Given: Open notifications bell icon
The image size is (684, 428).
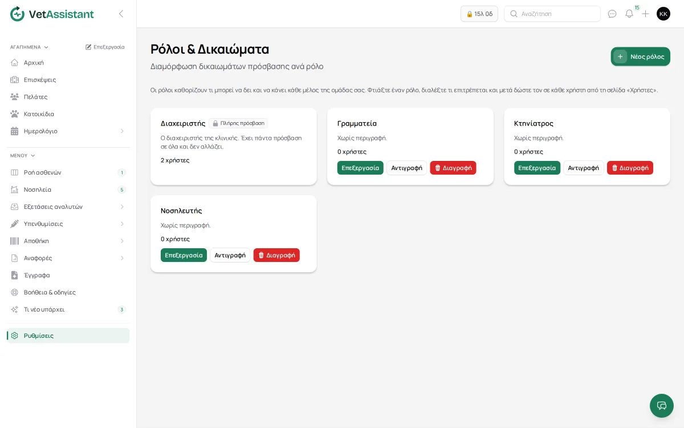Looking at the screenshot, I should (x=629, y=14).
